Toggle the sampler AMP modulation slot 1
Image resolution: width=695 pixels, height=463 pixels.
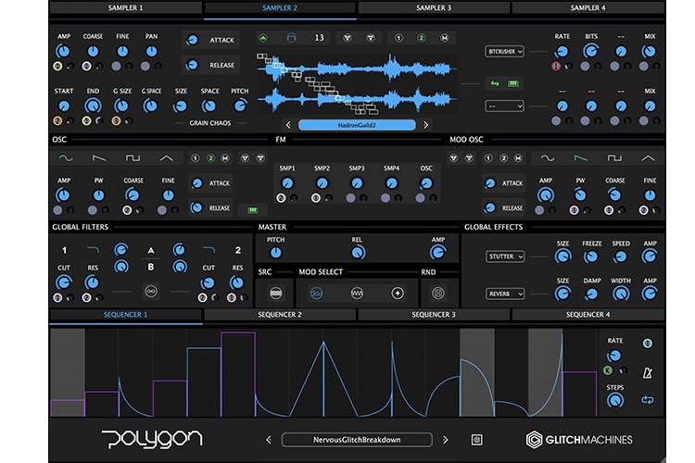(57, 67)
